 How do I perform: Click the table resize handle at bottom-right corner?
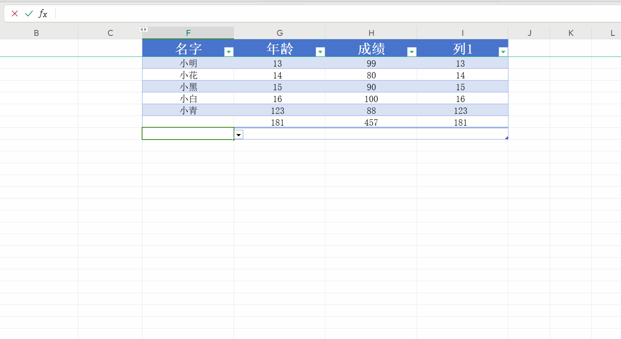506,138
